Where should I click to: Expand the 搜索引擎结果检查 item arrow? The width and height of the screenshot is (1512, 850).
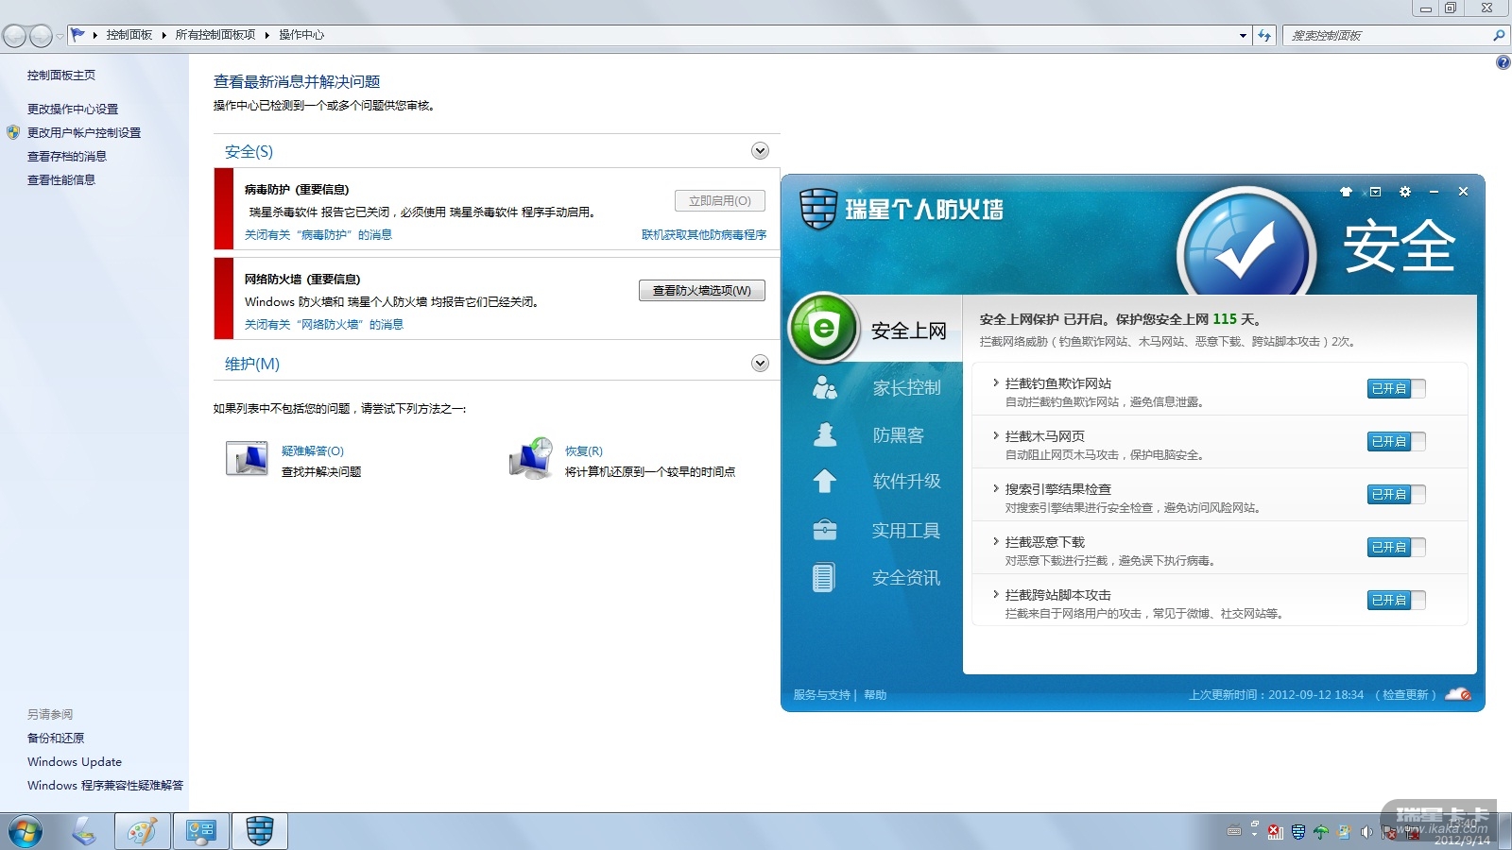[x=995, y=488]
